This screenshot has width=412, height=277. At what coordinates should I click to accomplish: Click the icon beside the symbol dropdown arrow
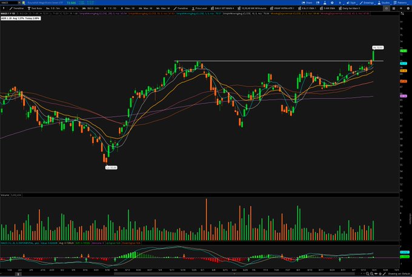coord(24,2)
